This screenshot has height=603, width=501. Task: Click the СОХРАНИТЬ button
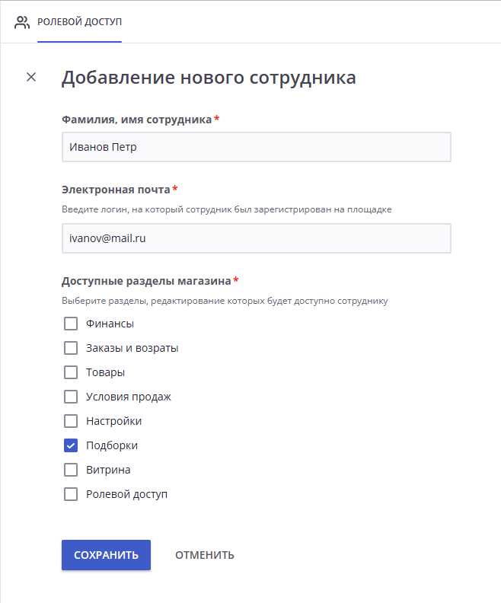tap(106, 555)
